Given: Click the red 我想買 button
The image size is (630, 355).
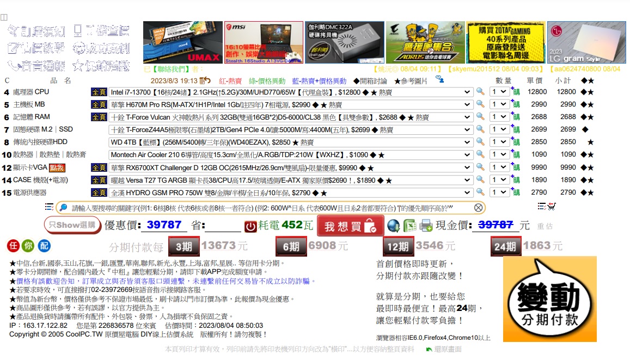Looking at the screenshot, I should coord(350,226).
